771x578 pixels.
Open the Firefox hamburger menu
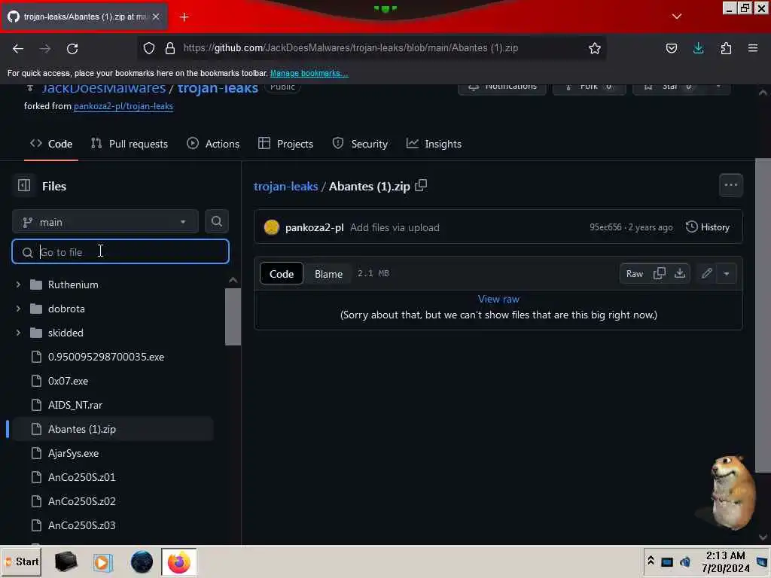point(753,48)
